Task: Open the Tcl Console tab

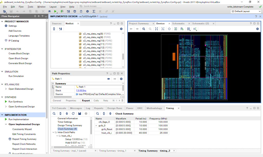Action: point(59,108)
